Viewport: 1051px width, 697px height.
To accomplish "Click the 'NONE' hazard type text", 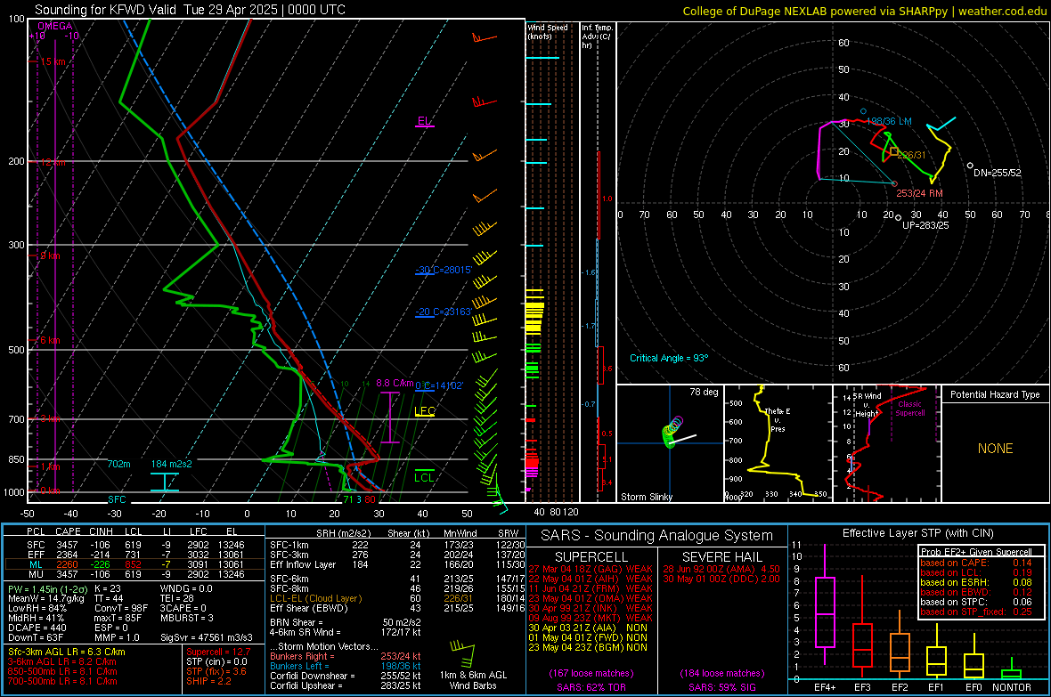I will point(995,449).
